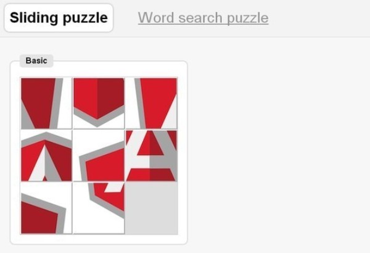The height and width of the screenshot is (253, 370).
Task: Click first tile in the puzzle's top row
Action: 46,103
